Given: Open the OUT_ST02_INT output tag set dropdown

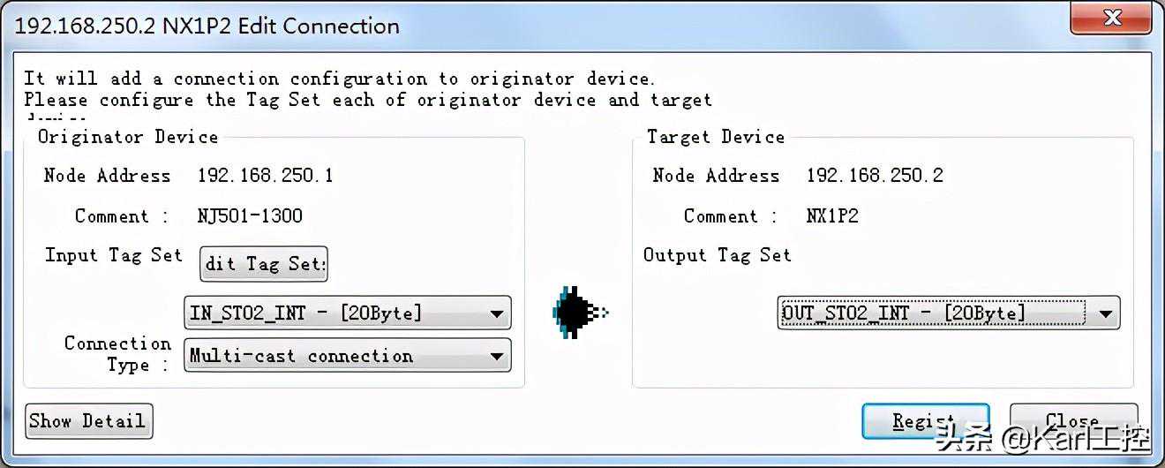Looking at the screenshot, I should pyautogui.click(x=1105, y=313).
